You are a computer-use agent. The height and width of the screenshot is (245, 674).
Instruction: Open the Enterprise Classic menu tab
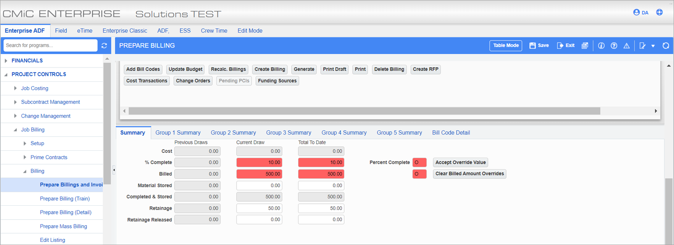click(x=125, y=31)
